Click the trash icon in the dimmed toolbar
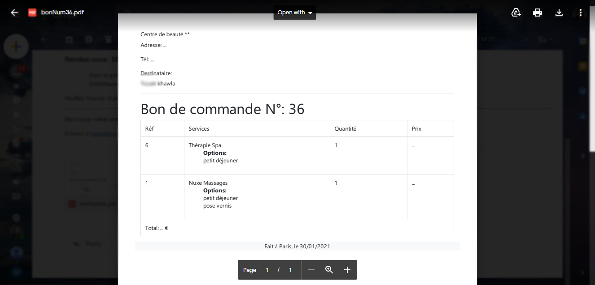The image size is (595, 285). pos(108,39)
